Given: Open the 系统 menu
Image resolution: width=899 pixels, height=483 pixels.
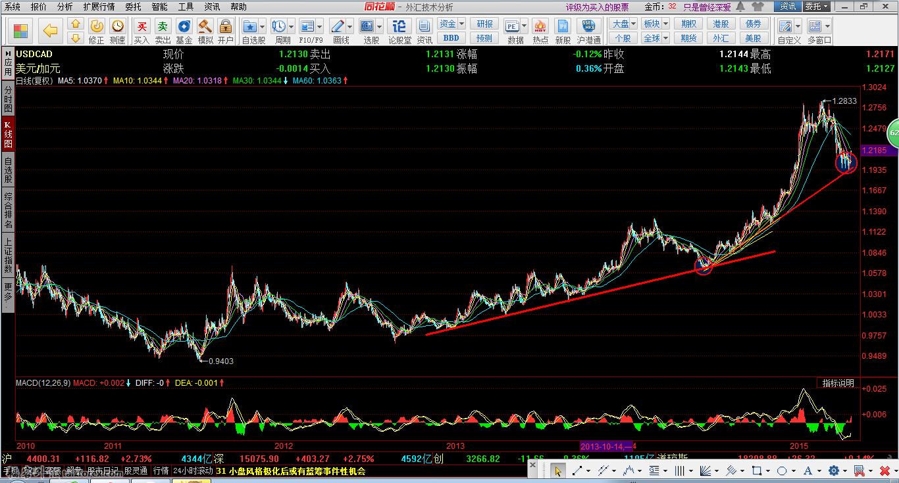Looking at the screenshot, I should pyautogui.click(x=13, y=7).
